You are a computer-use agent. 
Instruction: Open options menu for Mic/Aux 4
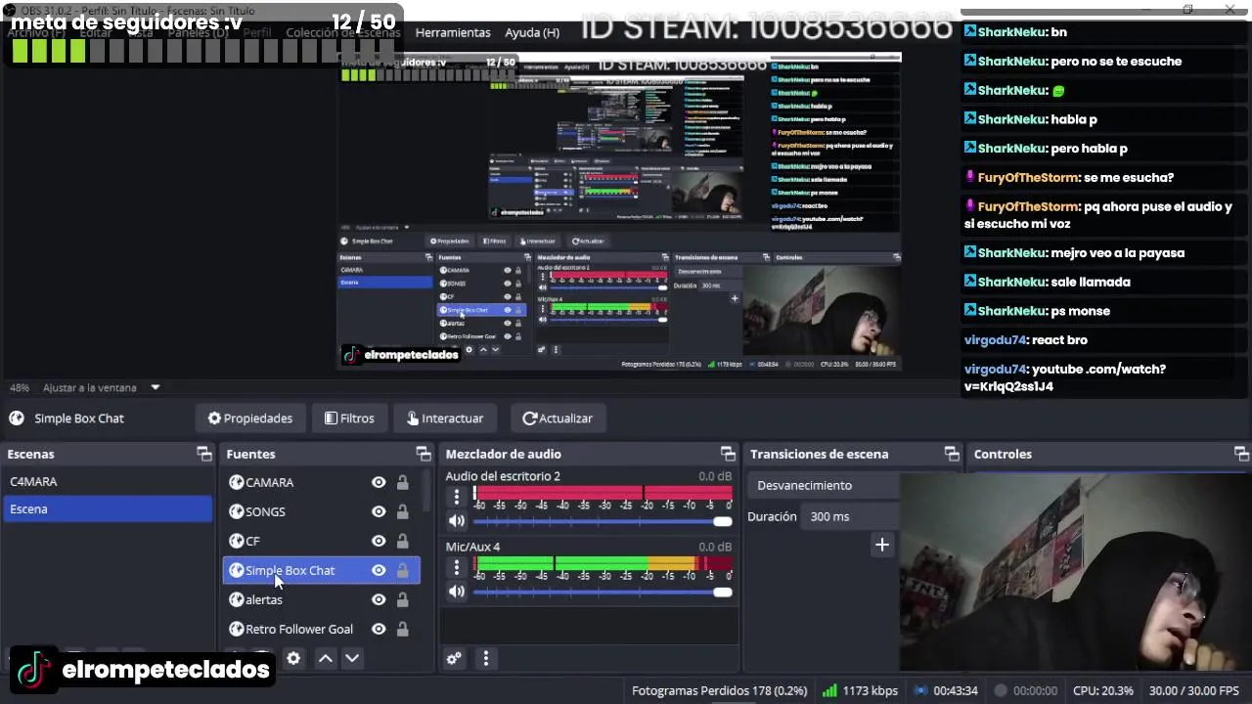click(x=456, y=567)
